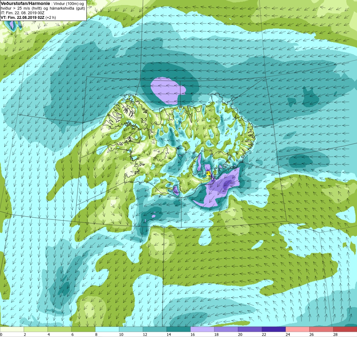Viewport: 357px width, 337px height.
Task: Click the legend scale number 2
Action: tap(25, 335)
